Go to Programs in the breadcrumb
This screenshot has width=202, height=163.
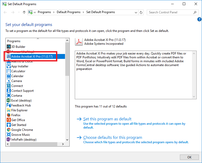point(44,12)
